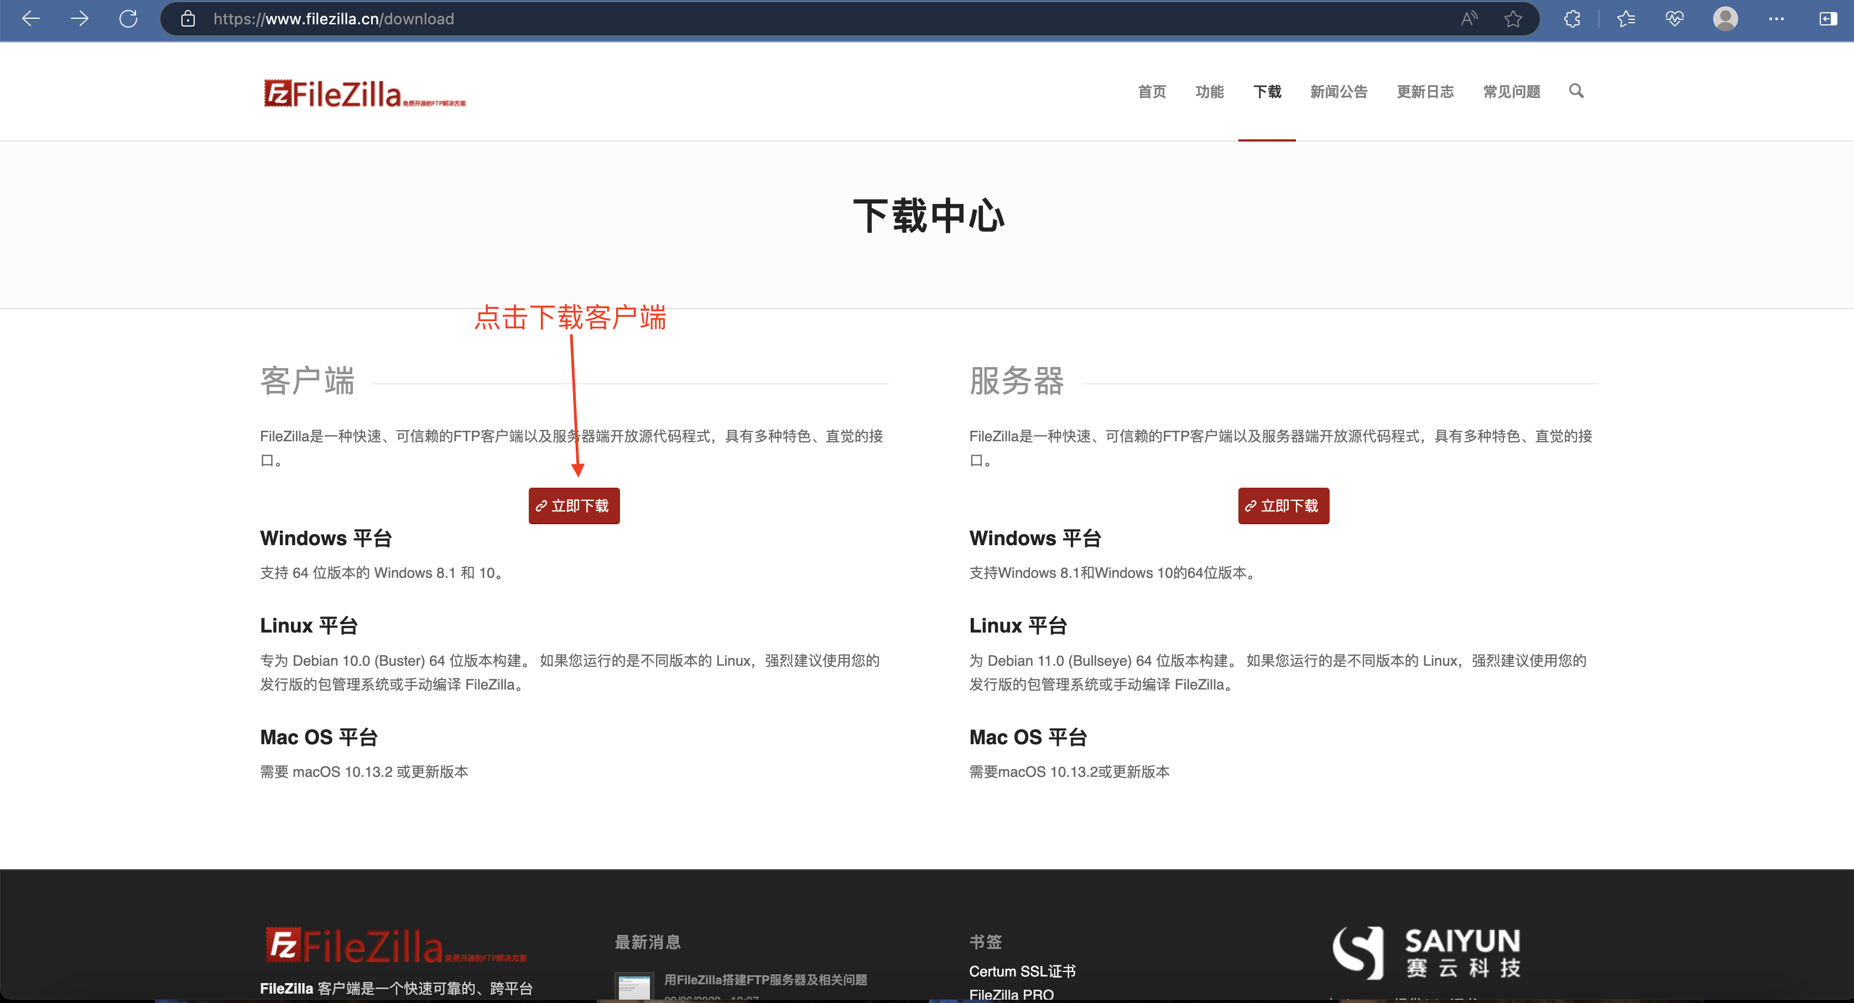Image resolution: width=1854 pixels, height=1003 pixels.
Task: Click the 服务器 section heading
Action: coord(1017,380)
